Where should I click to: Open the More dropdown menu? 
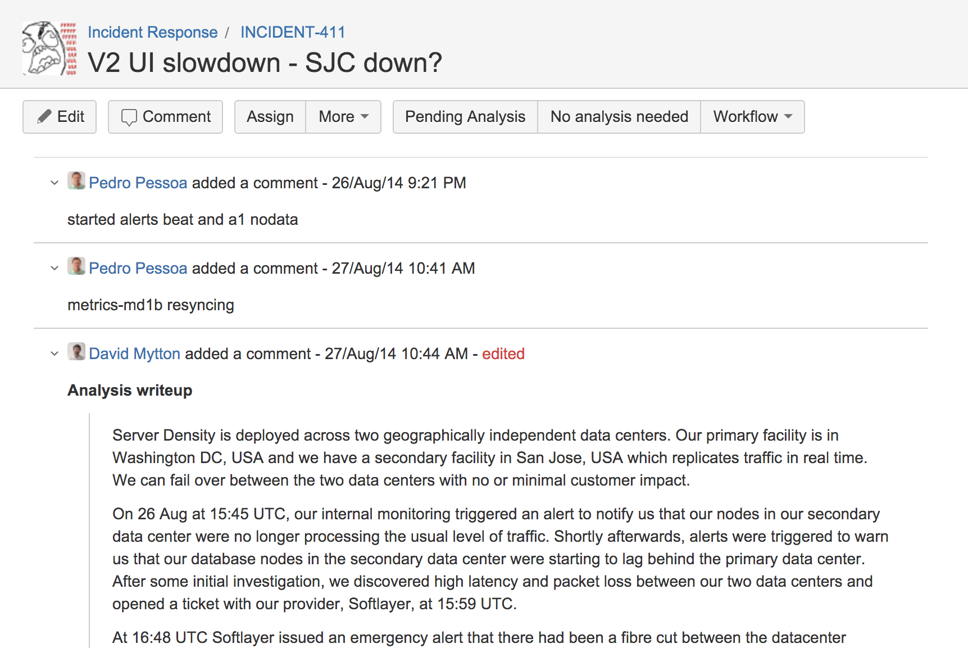tap(343, 117)
